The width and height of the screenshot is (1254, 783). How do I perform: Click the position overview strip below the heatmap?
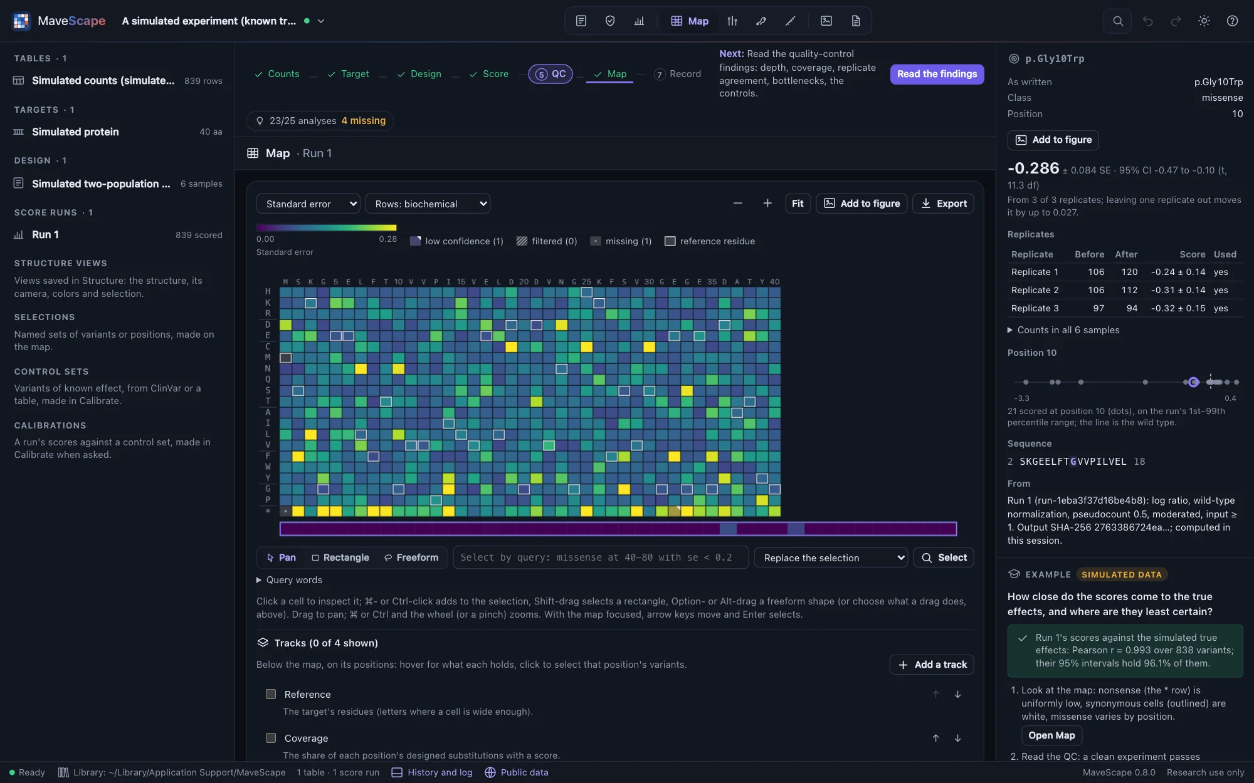618,529
